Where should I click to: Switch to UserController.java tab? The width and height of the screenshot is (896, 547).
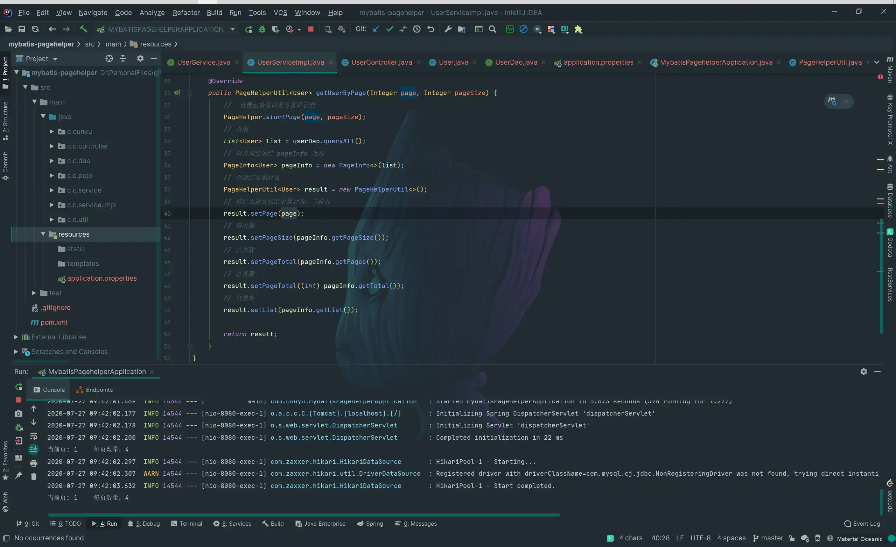(381, 63)
